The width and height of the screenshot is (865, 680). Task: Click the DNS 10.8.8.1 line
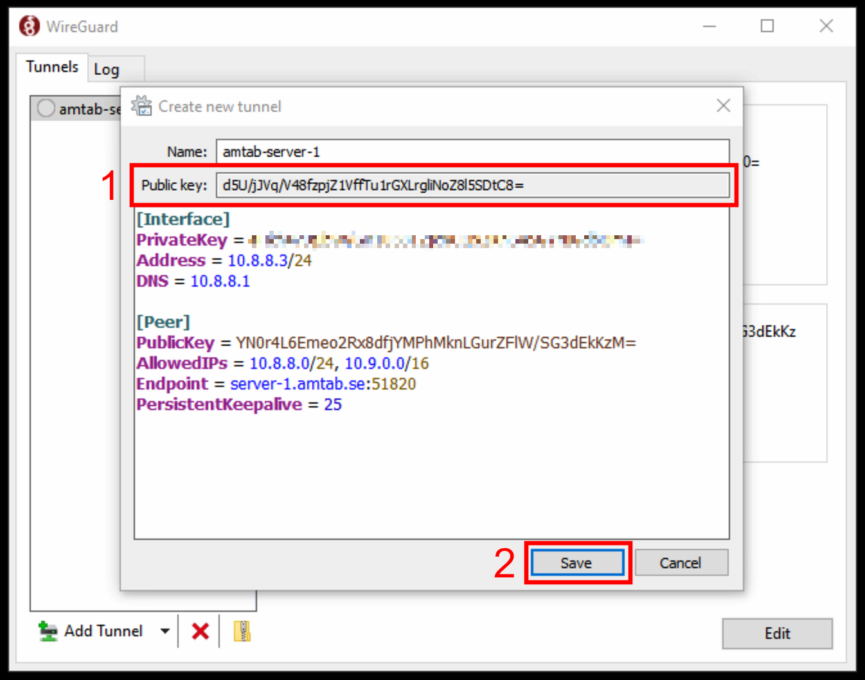click(x=193, y=281)
